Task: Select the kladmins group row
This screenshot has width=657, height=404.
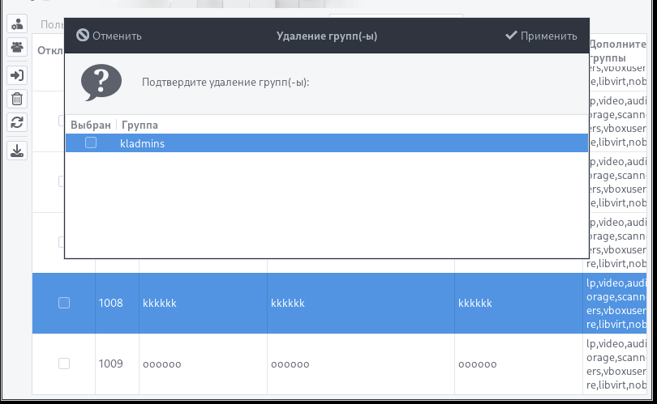Action: (324, 143)
